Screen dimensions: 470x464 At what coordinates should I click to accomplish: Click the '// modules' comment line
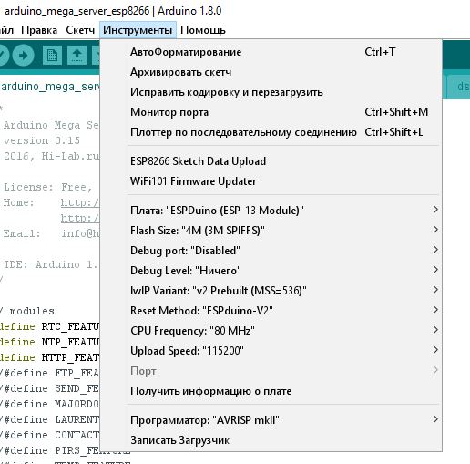tap(28, 311)
